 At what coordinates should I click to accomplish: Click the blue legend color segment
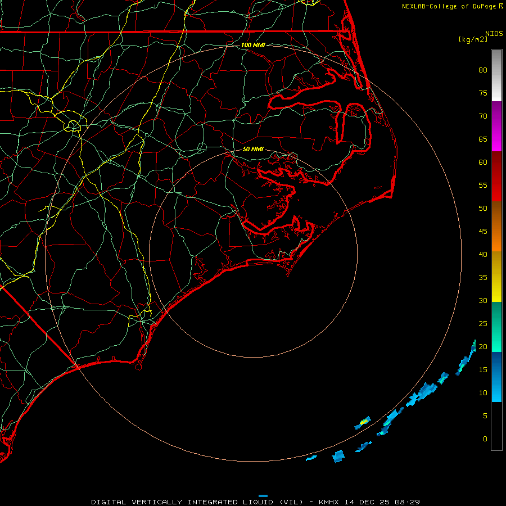tap(496, 377)
